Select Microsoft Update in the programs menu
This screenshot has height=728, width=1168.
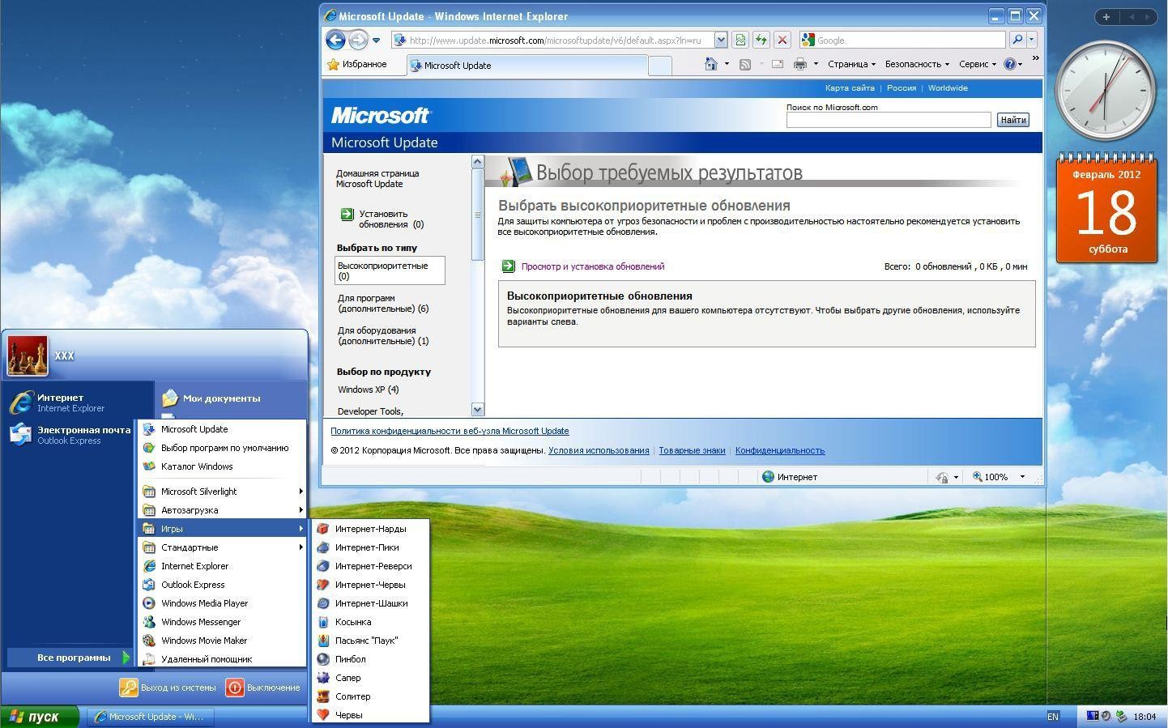coord(222,429)
